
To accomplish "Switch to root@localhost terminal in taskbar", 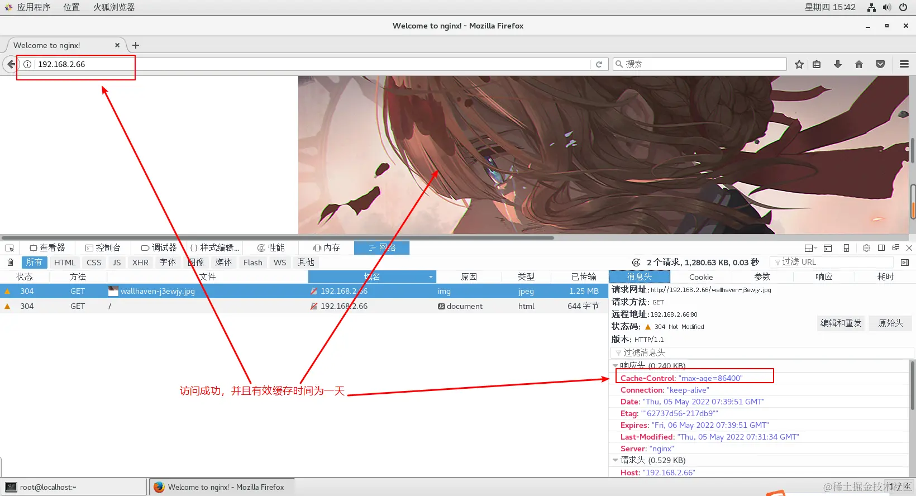I will tap(74, 487).
